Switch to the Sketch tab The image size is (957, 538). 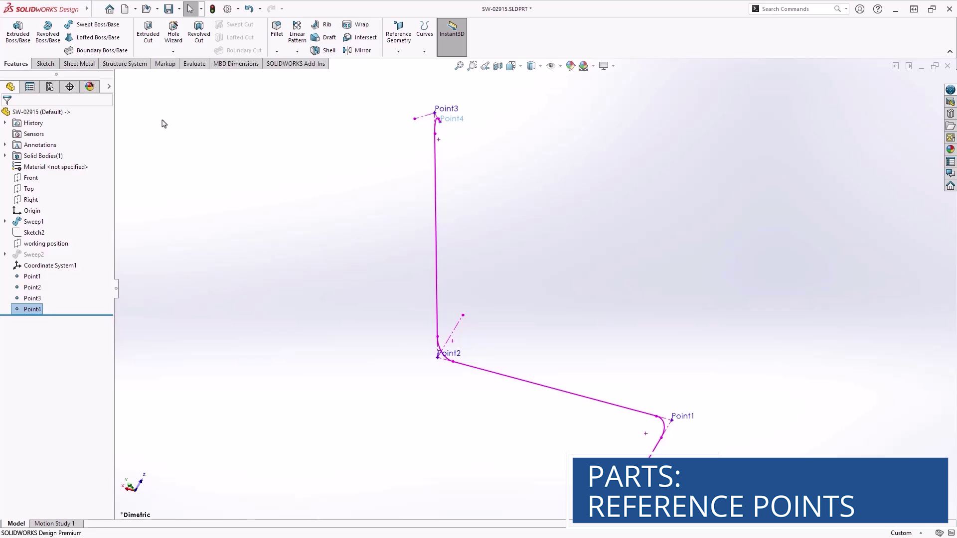[45, 64]
